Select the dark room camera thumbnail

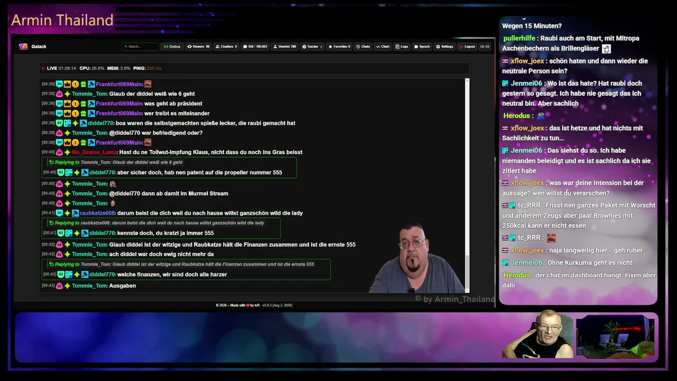pyautogui.click(x=615, y=337)
